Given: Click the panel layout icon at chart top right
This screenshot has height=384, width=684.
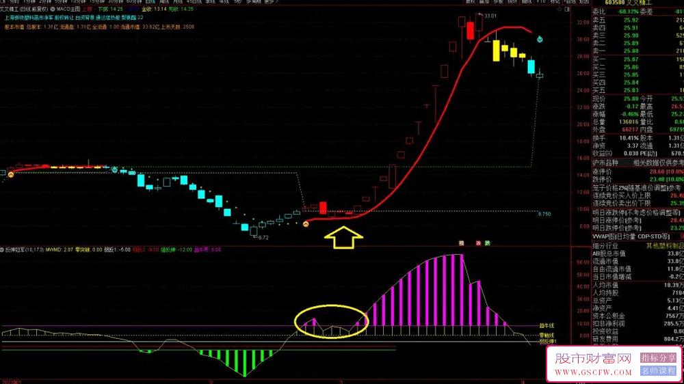Looking at the screenshot, I should click(567, 9).
